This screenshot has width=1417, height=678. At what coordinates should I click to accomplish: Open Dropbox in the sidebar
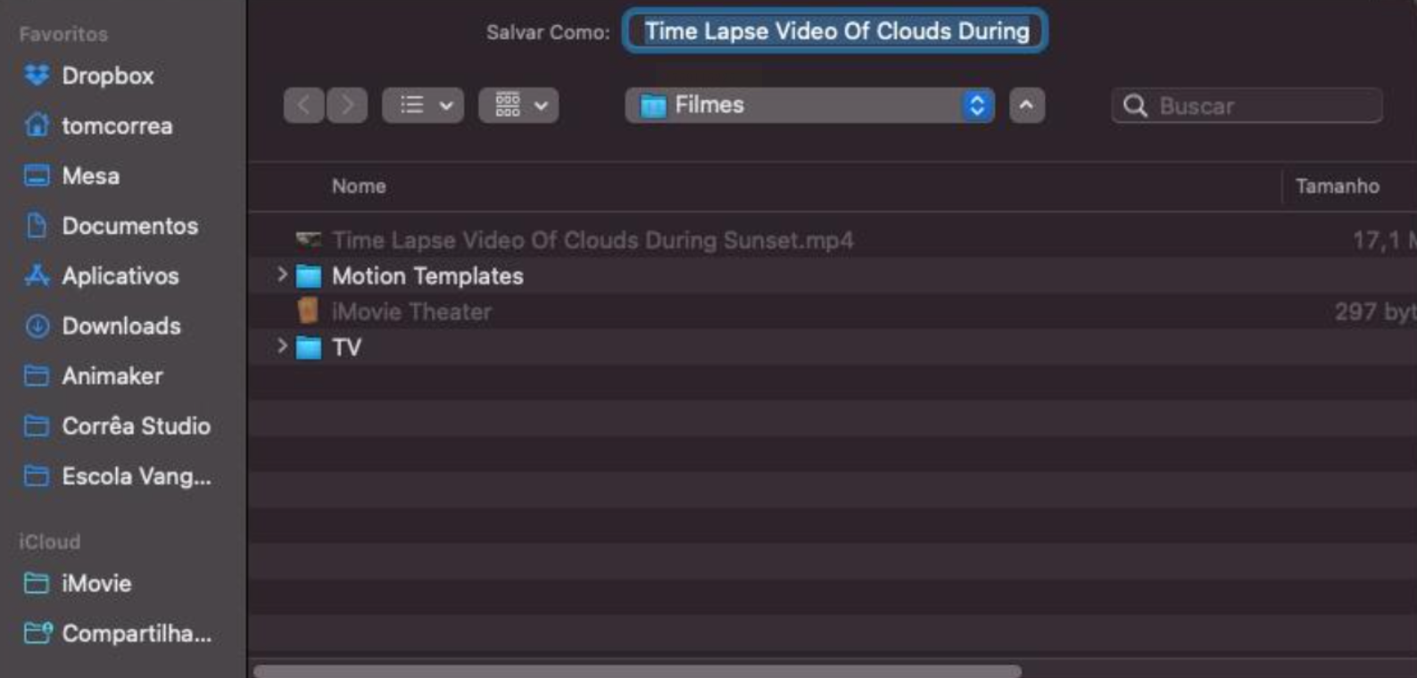coord(107,76)
